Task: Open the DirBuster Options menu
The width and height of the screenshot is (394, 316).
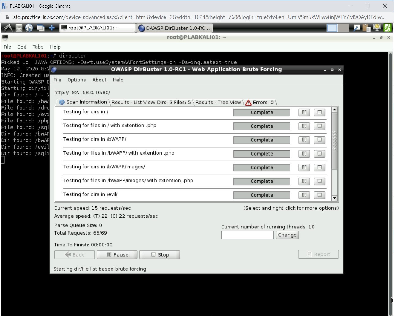Action: click(77, 80)
